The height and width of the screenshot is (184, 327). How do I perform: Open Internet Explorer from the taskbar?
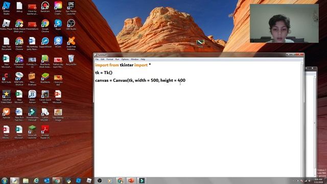[36, 180]
